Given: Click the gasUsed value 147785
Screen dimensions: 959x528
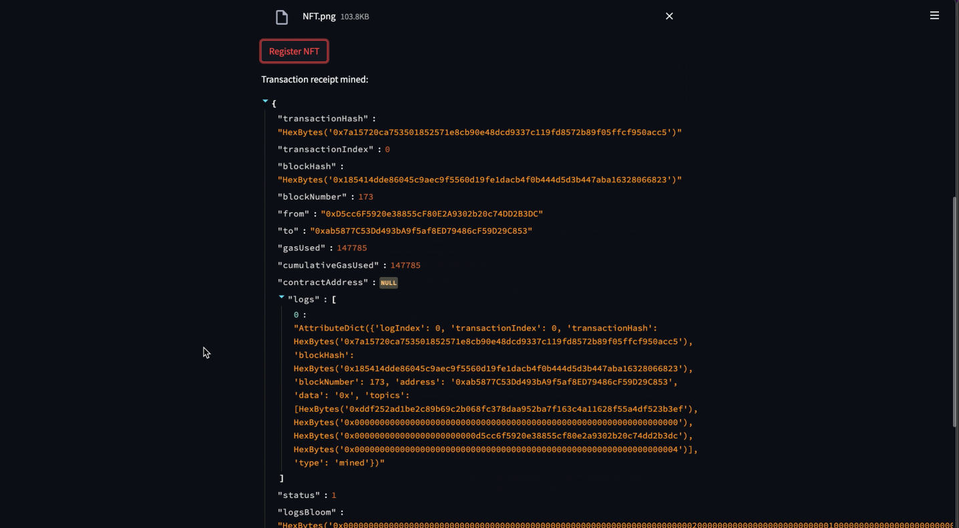Looking at the screenshot, I should pos(352,248).
